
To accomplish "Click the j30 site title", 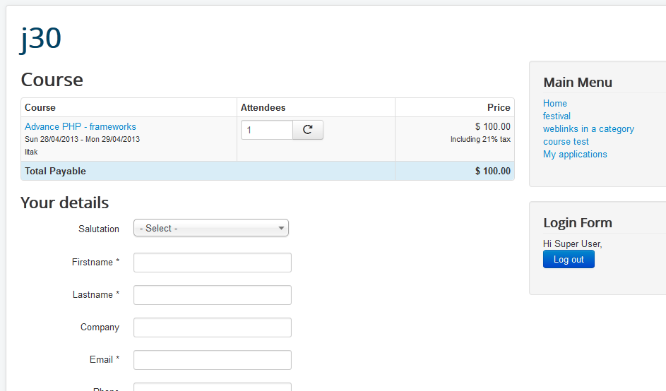I will point(41,39).
